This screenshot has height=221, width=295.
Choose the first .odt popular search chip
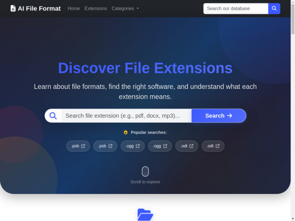point(187,146)
